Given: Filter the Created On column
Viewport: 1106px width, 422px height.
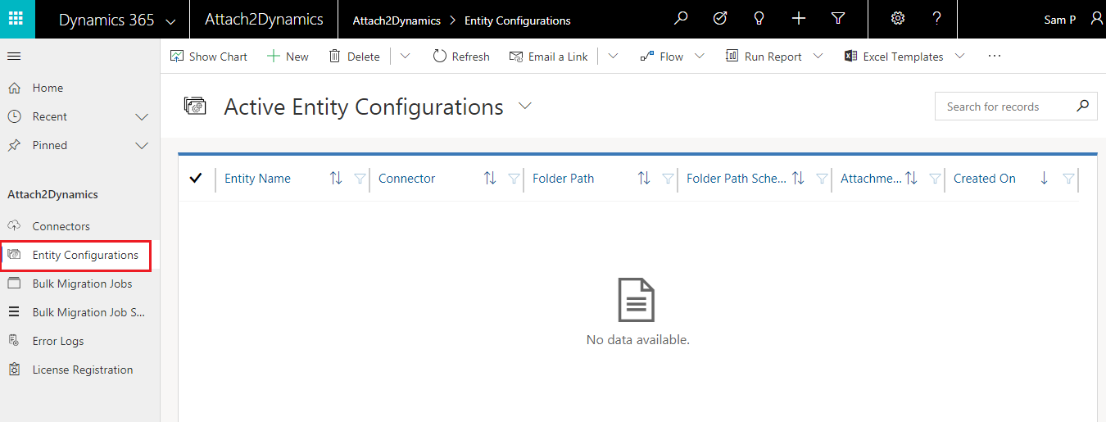Looking at the screenshot, I should pyautogui.click(x=1068, y=179).
